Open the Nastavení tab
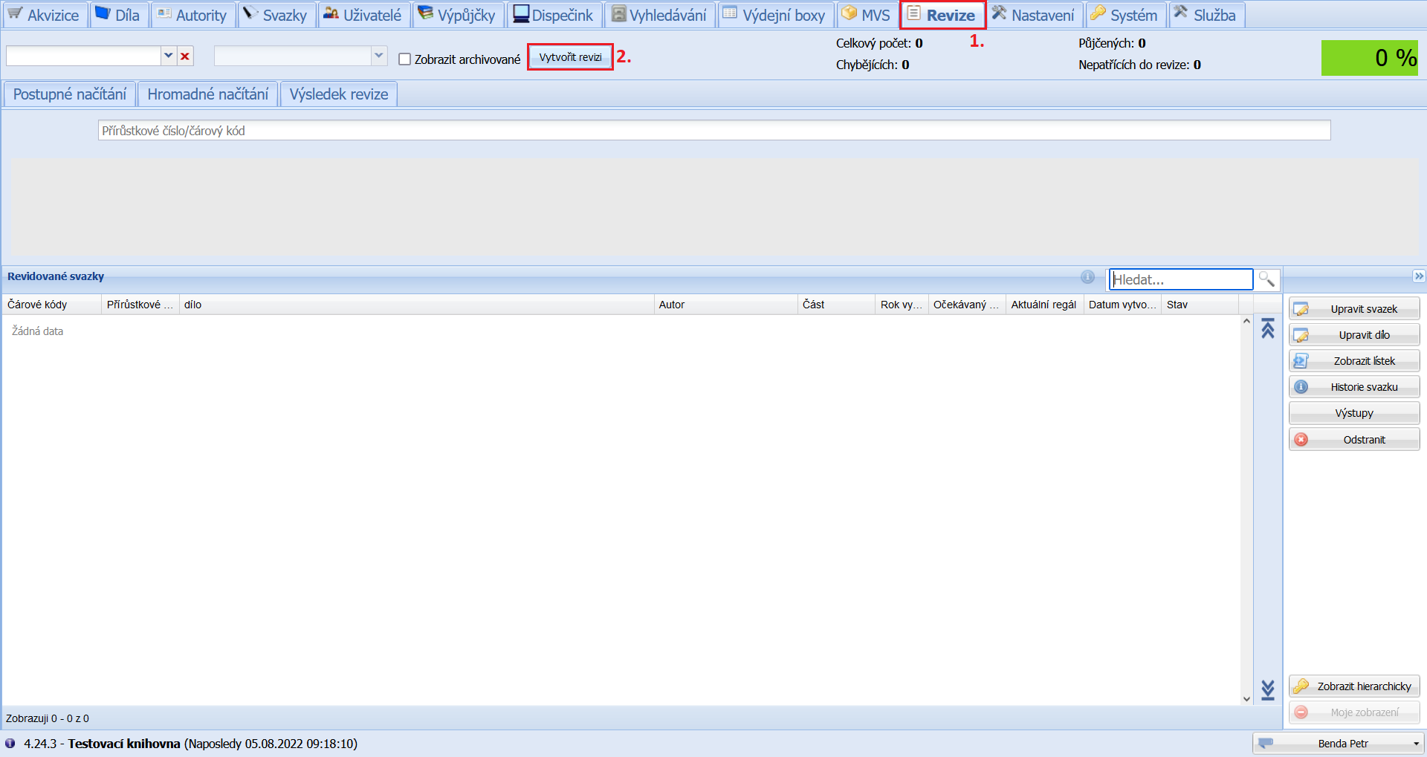The height and width of the screenshot is (757, 1427). (1035, 15)
